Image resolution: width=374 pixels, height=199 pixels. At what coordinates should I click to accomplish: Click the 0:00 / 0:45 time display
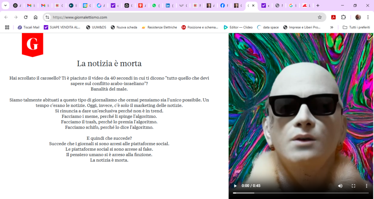(x=251, y=186)
